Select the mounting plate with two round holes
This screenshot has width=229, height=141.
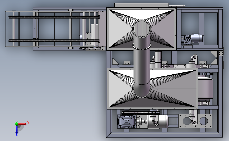195,121
